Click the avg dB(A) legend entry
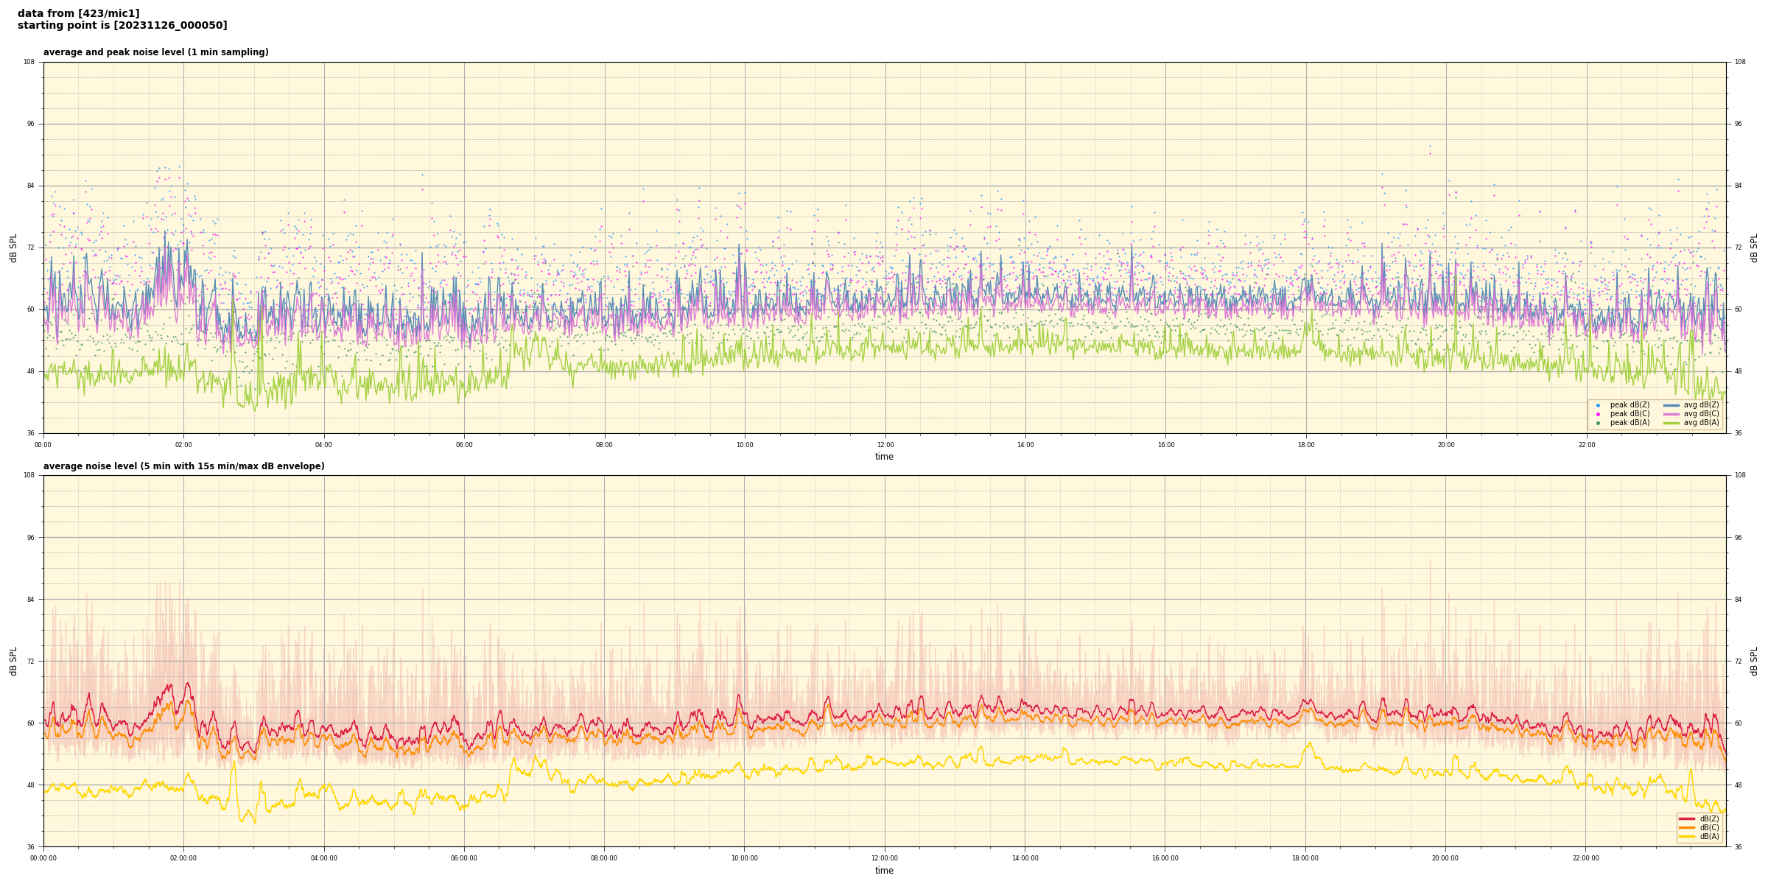 coord(1701,423)
